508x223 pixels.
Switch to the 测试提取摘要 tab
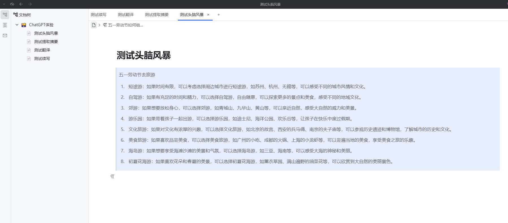point(157,15)
